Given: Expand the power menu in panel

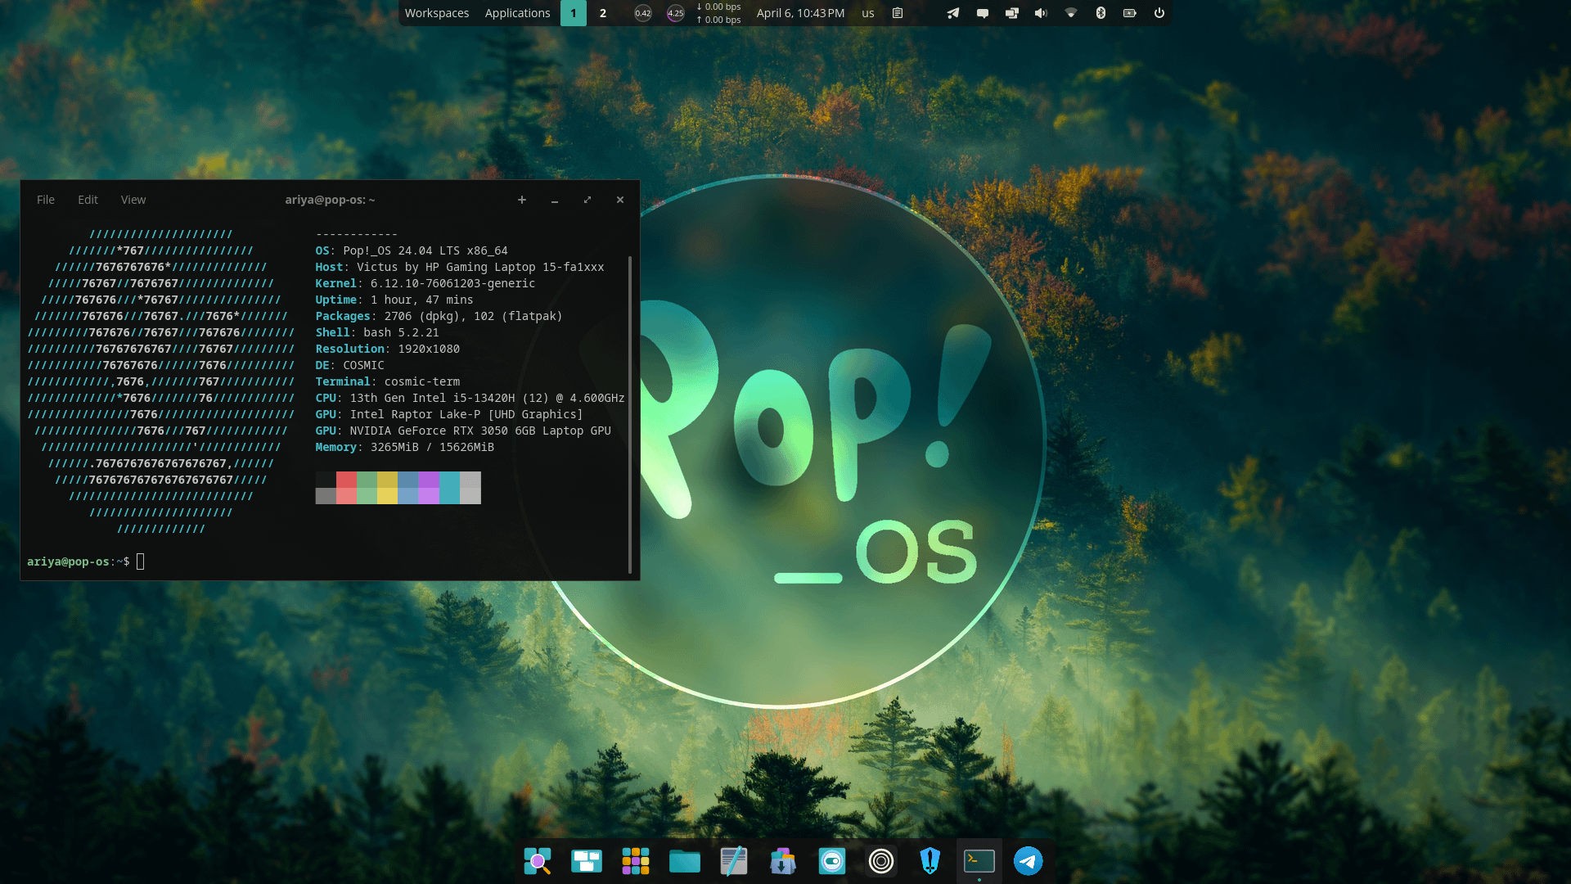Looking at the screenshot, I should (x=1159, y=13).
